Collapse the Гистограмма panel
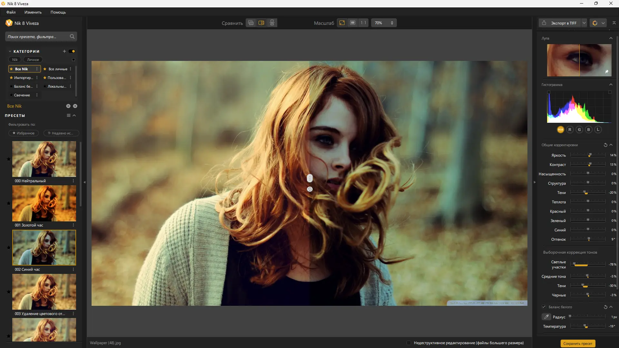This screenshot has height=348, width=619. point(611,85)
